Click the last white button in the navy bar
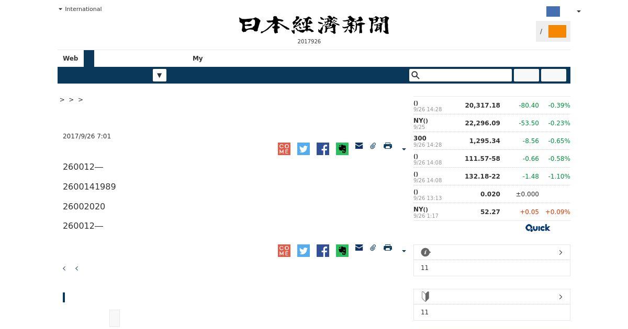 [x=554, y=75]
